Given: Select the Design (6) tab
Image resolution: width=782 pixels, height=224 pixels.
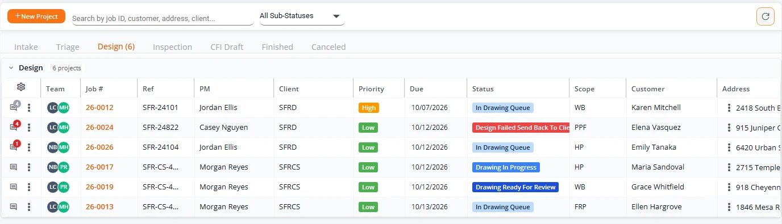Looking at the screenshot, I should tap(116, 47).
